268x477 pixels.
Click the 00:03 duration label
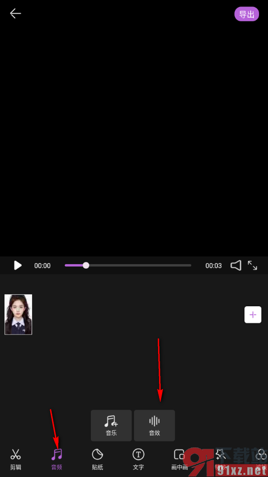214,266
